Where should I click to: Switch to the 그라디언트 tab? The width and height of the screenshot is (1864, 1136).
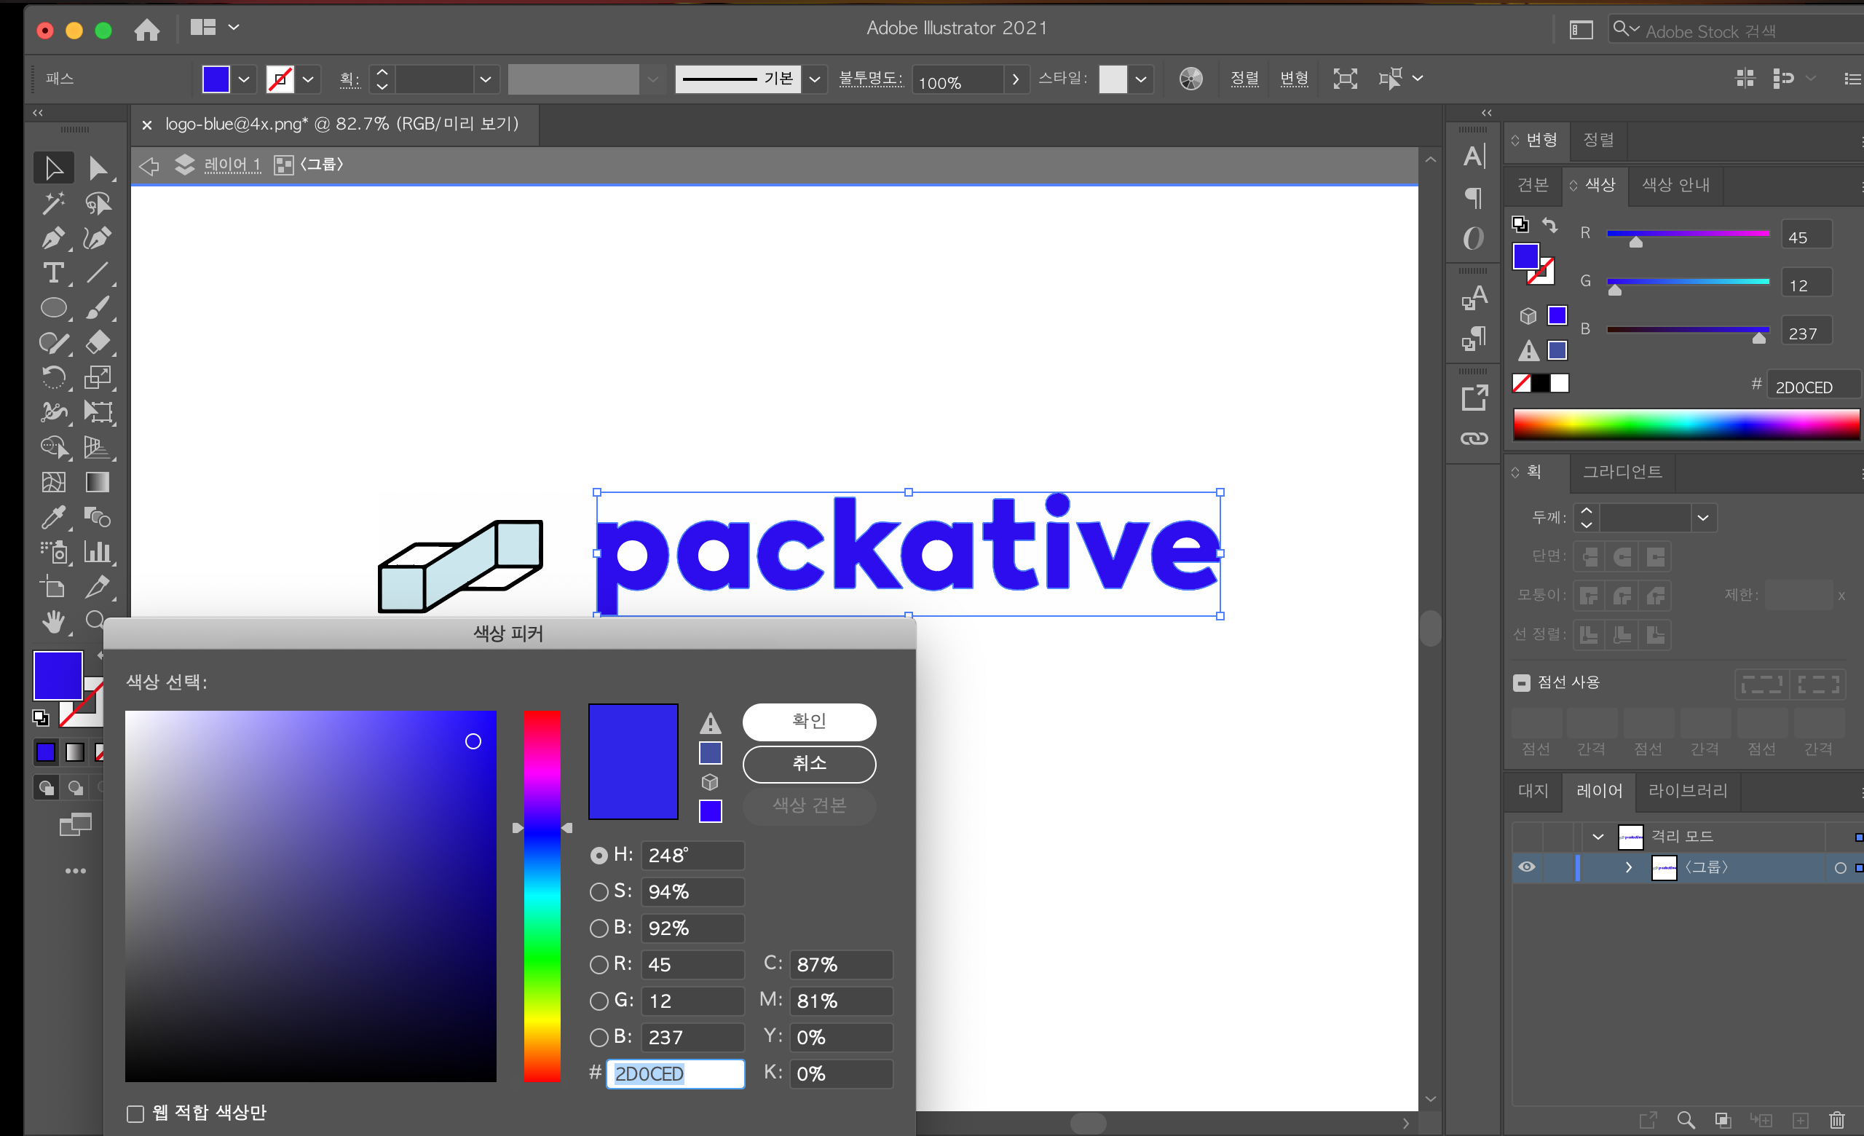click(x=1623, y=472)
